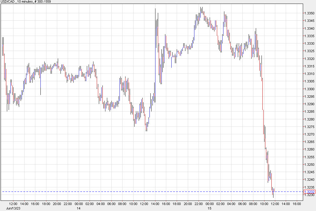Click the 1.3235 price axis label
Screen dimensions: 316x211
click(x=309, y=187)
